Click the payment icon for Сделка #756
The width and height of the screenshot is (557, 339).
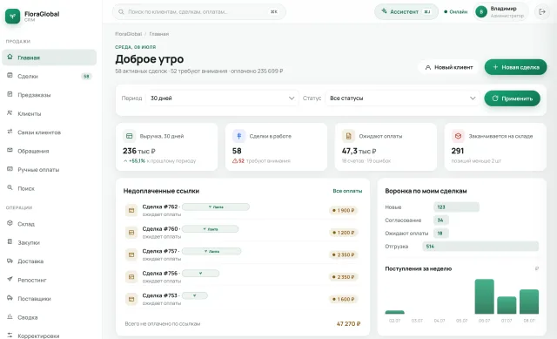coord(131,277)
